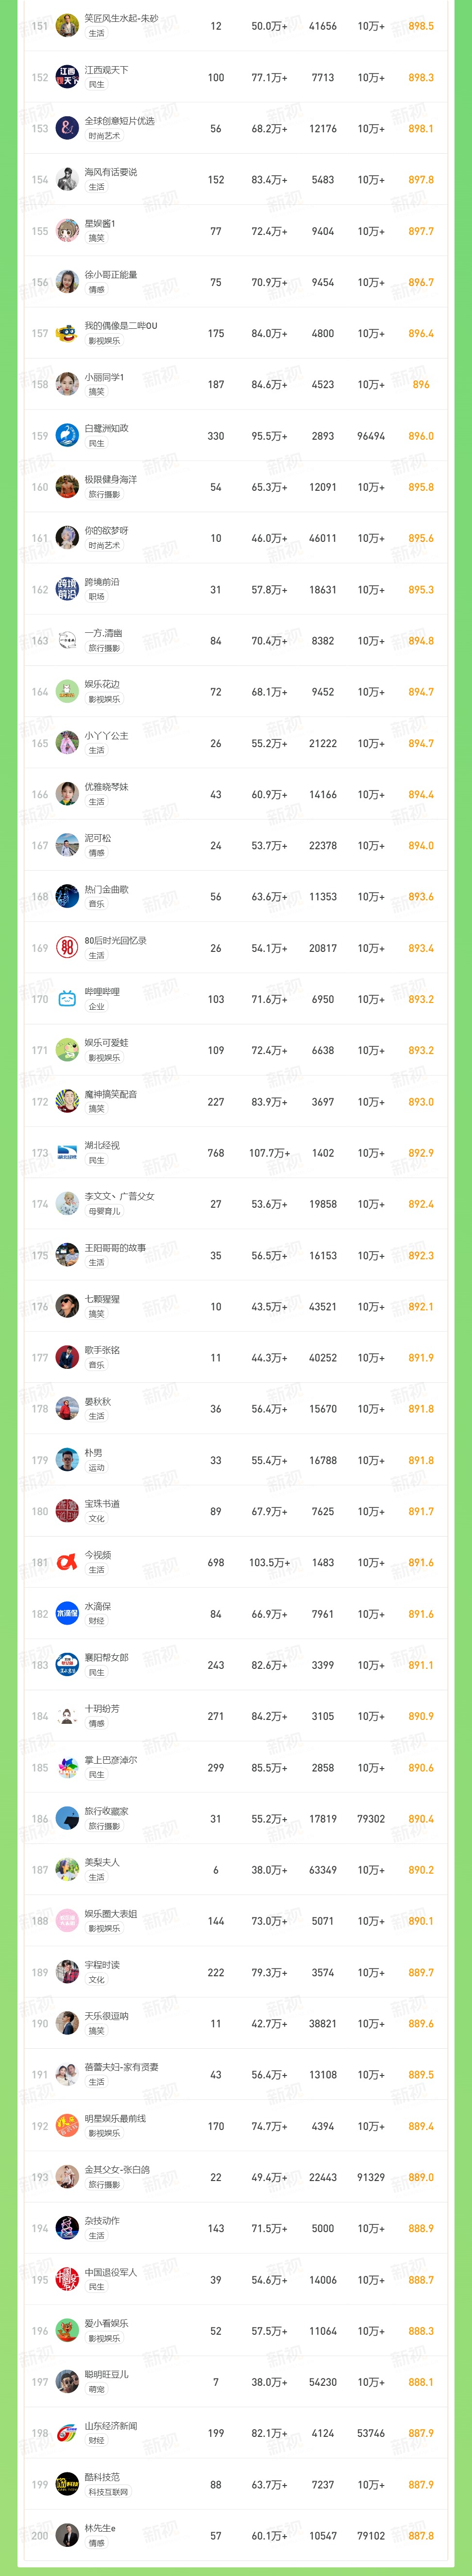Click the 企业 tag under 哔哩哔哩
Viewport: 472px width, 2576px height.
tap(97, 1007)
